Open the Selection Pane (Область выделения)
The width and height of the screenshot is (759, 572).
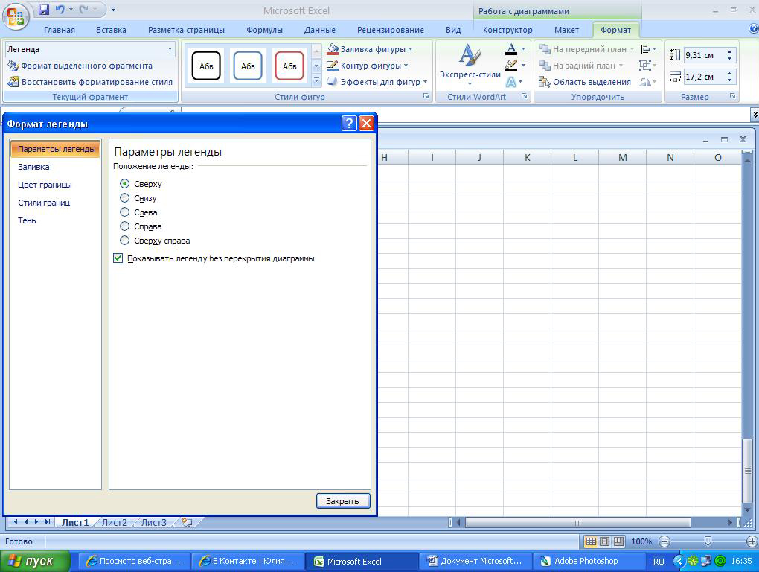585,82
